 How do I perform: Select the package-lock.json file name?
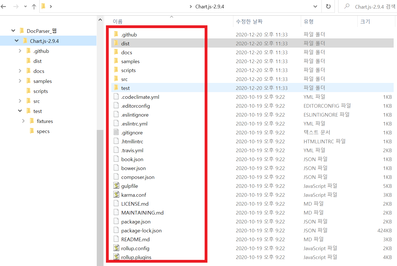coord(141,231)
